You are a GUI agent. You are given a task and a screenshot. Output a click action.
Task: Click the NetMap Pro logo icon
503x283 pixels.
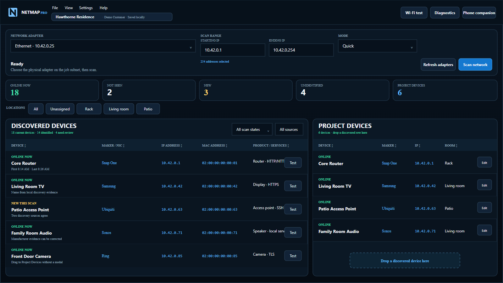13,12
